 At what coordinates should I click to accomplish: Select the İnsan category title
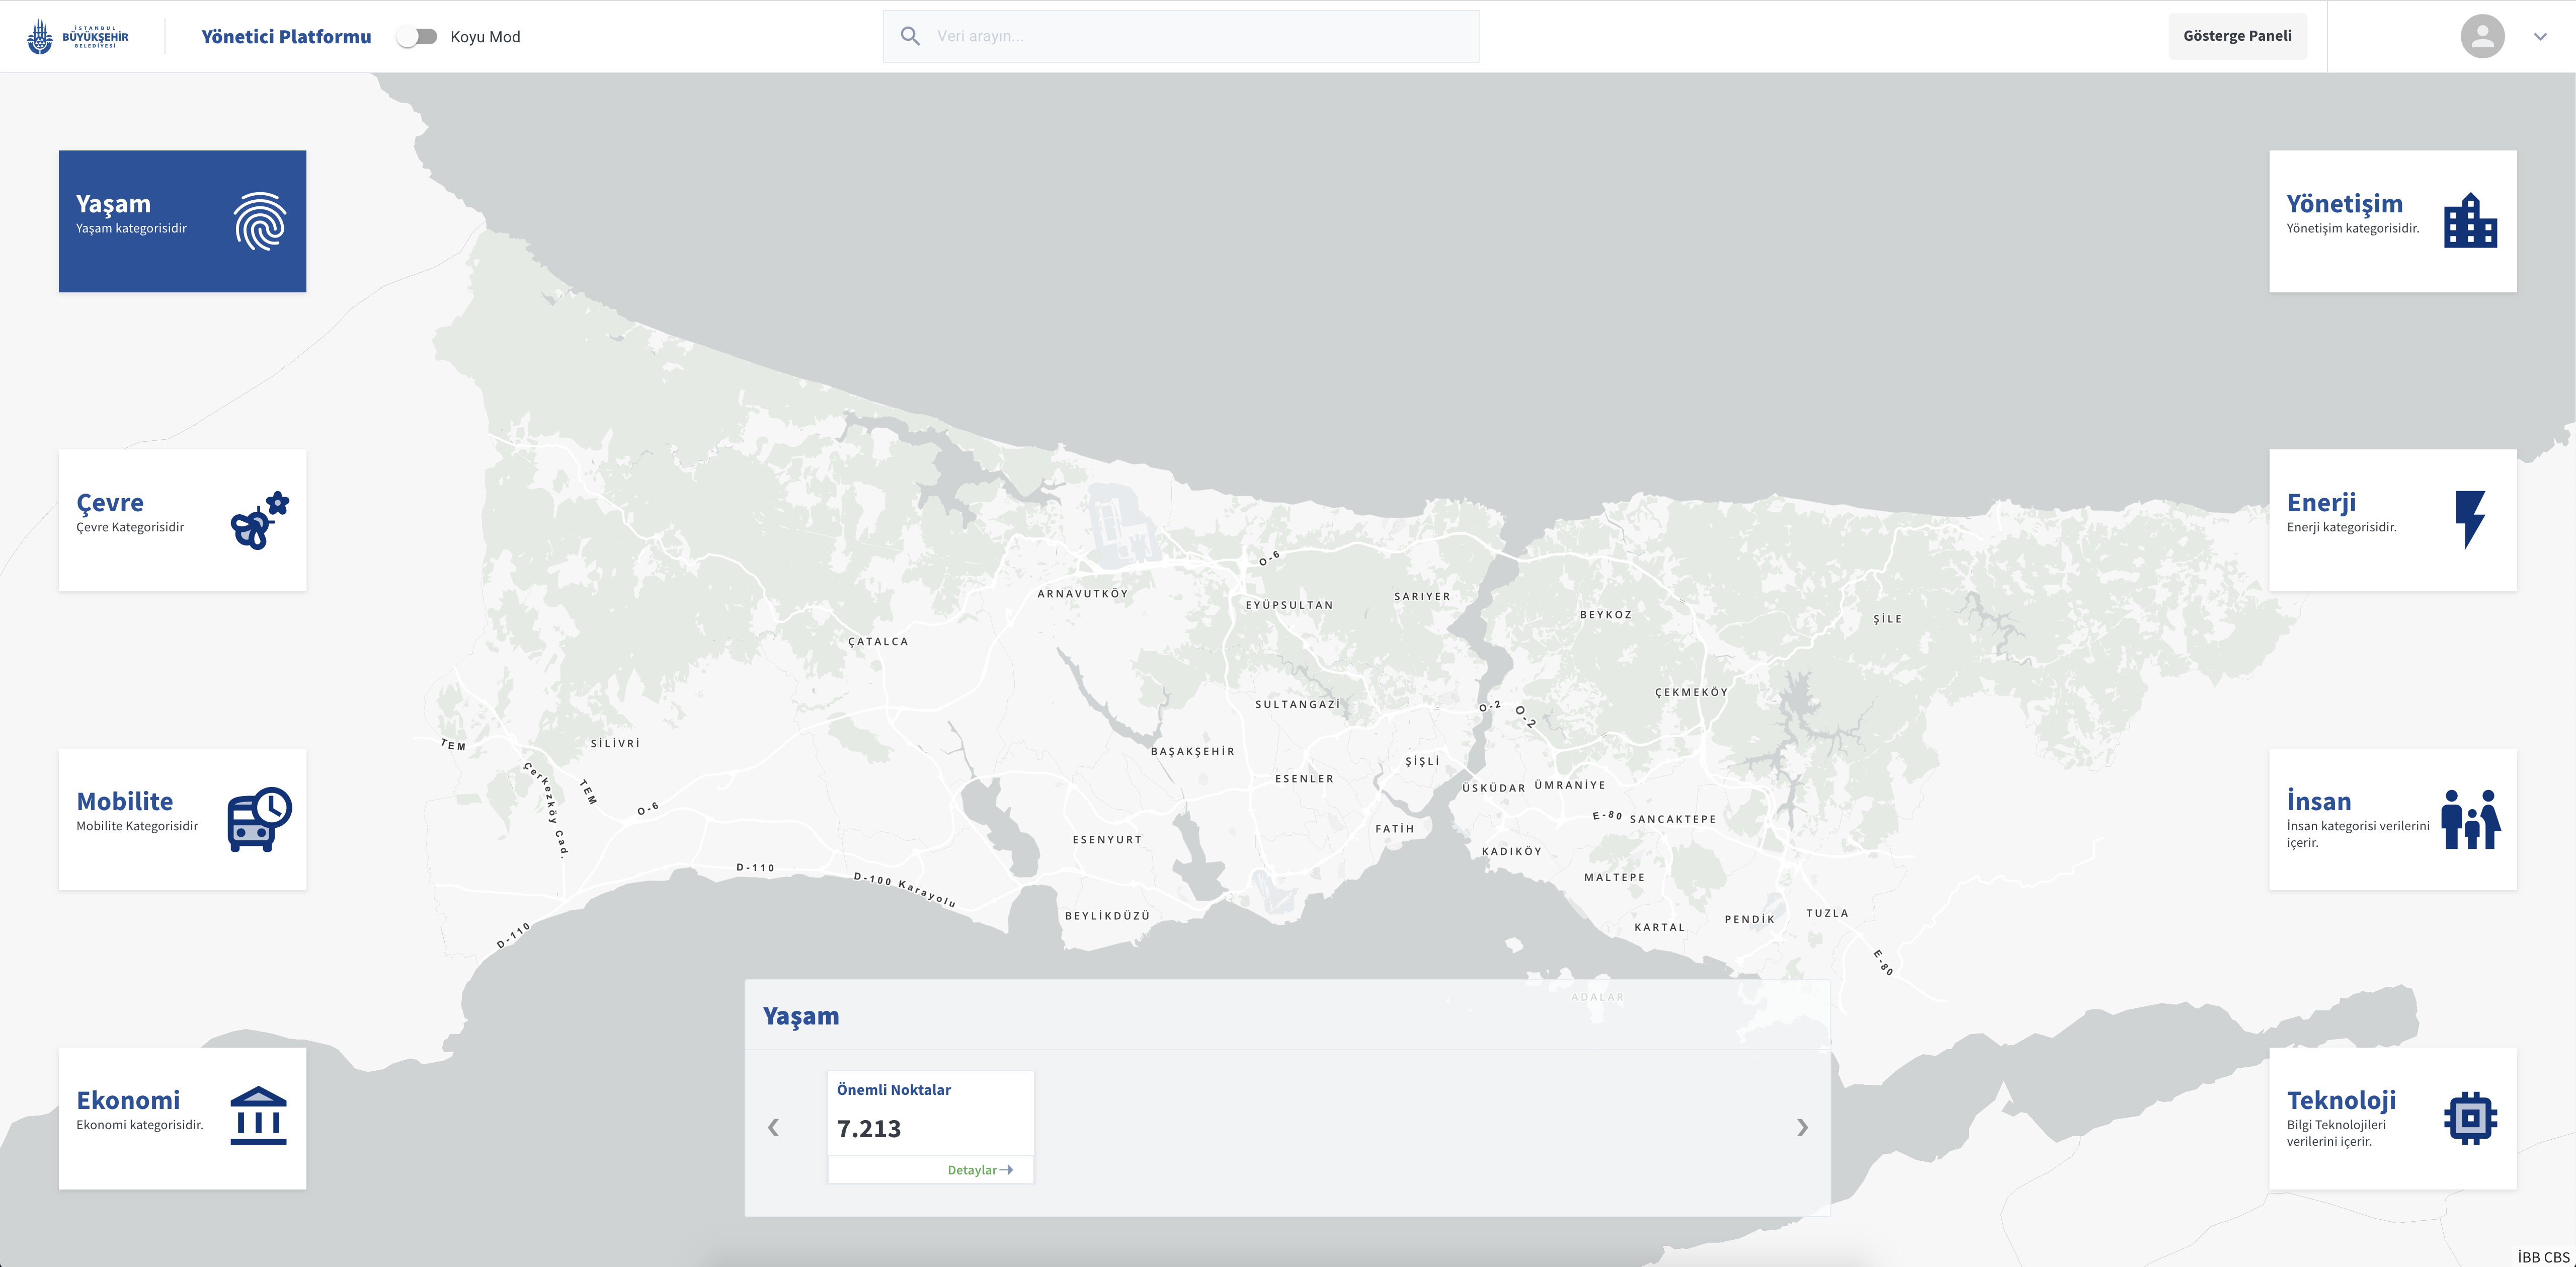pyautogui.click(x=2319, y=802)
